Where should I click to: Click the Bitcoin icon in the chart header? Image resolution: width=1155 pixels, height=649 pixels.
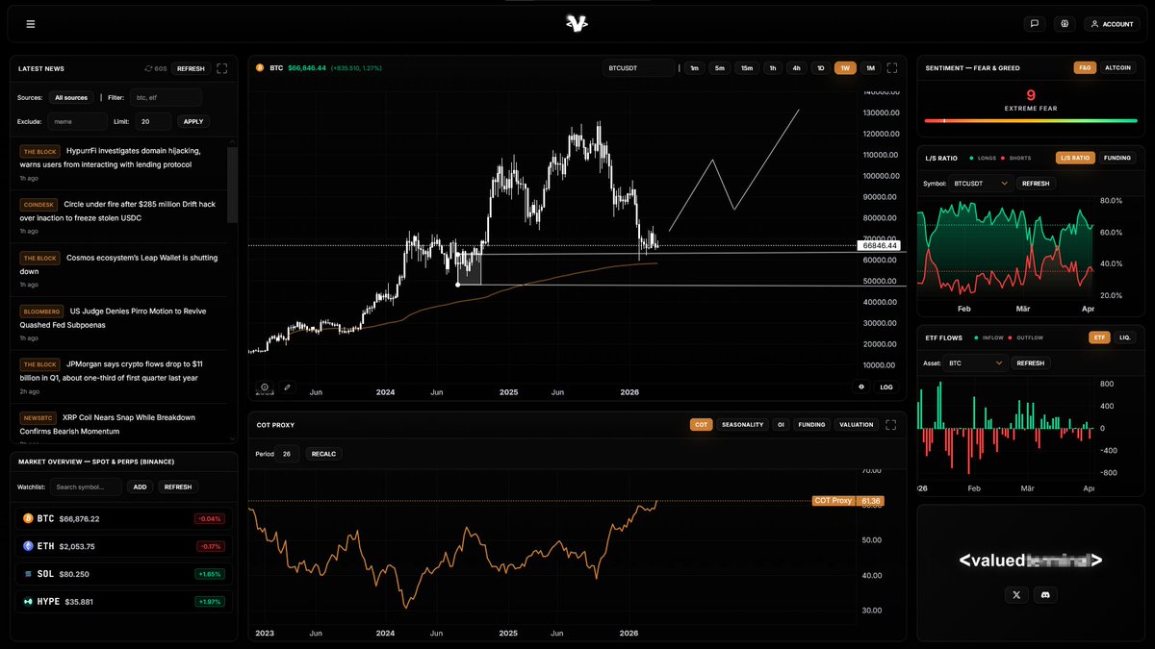click(x=260, y=68)
